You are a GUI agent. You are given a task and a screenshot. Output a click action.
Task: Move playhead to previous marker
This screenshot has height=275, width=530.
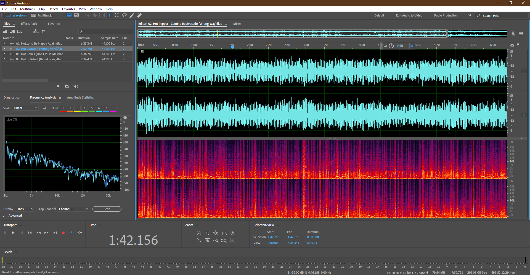(x=30, y=233)
